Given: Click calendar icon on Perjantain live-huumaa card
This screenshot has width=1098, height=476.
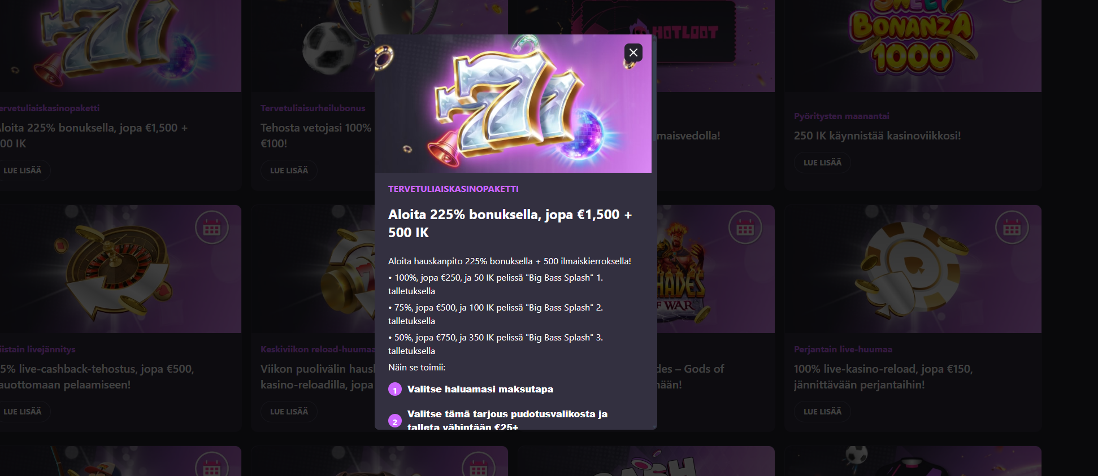Looking at the screenshot, I should point(1012,228).
